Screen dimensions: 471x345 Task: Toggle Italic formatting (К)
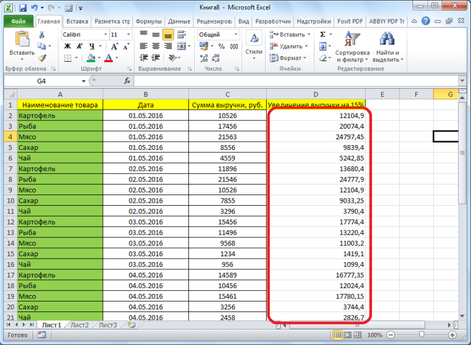click(x=79, y=46)
